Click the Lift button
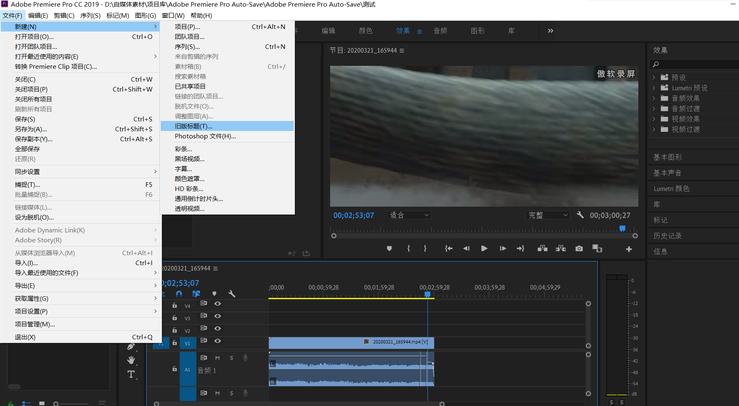 542,249
